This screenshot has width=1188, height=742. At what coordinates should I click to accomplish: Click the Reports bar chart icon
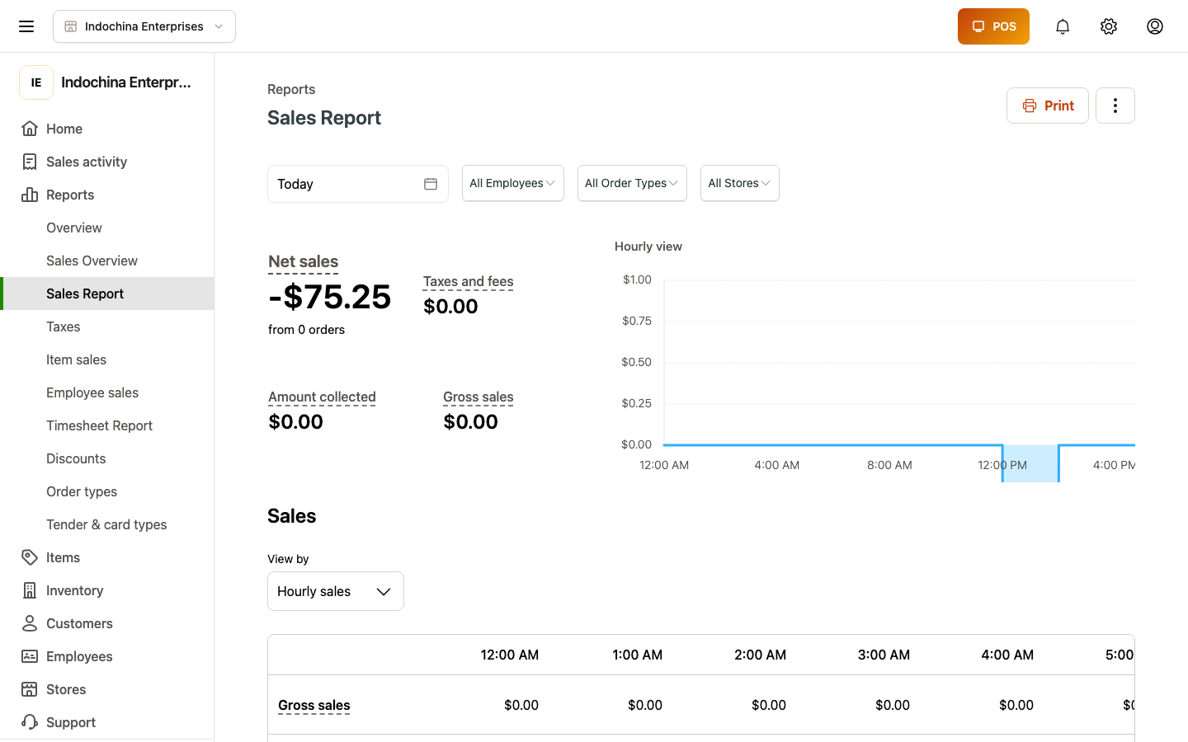[x=30, y=195]
